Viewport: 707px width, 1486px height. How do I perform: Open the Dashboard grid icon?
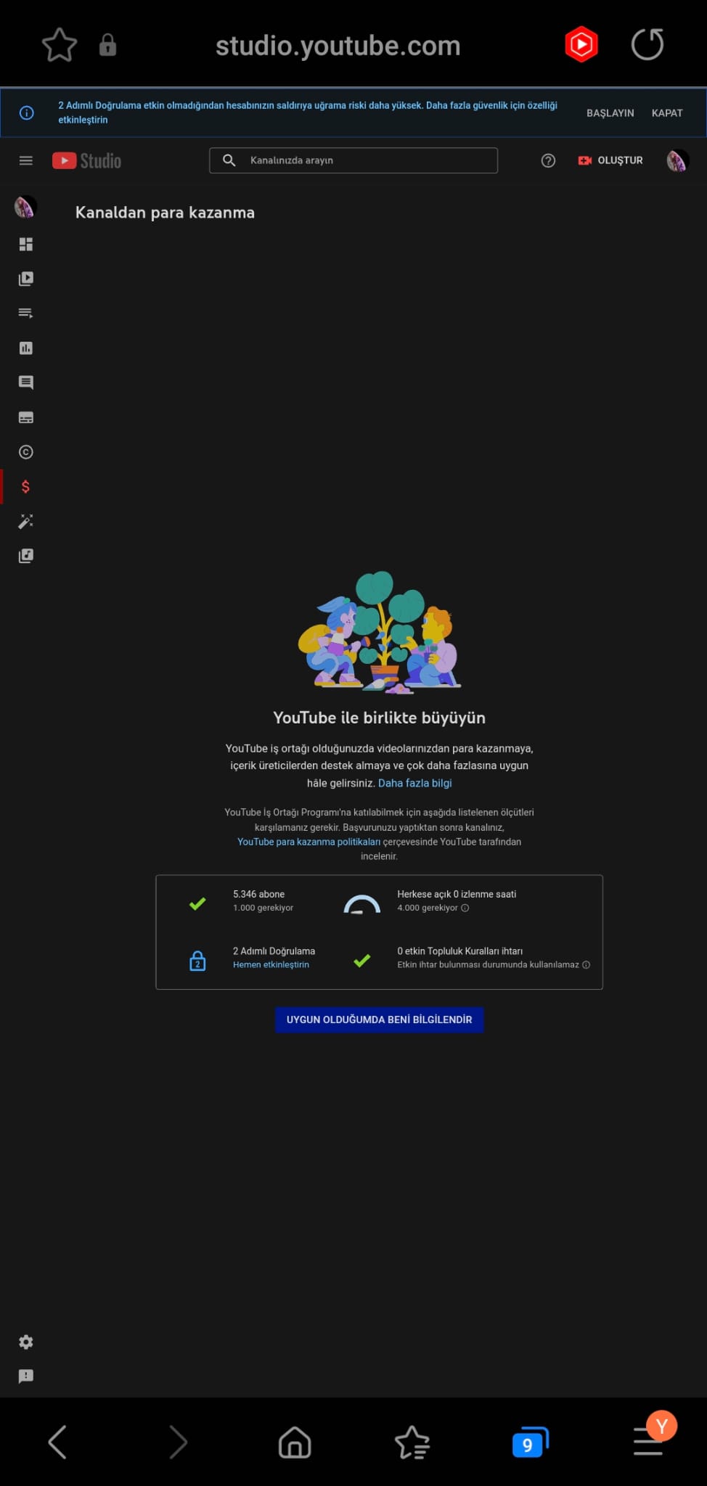[x=26, y=244]
